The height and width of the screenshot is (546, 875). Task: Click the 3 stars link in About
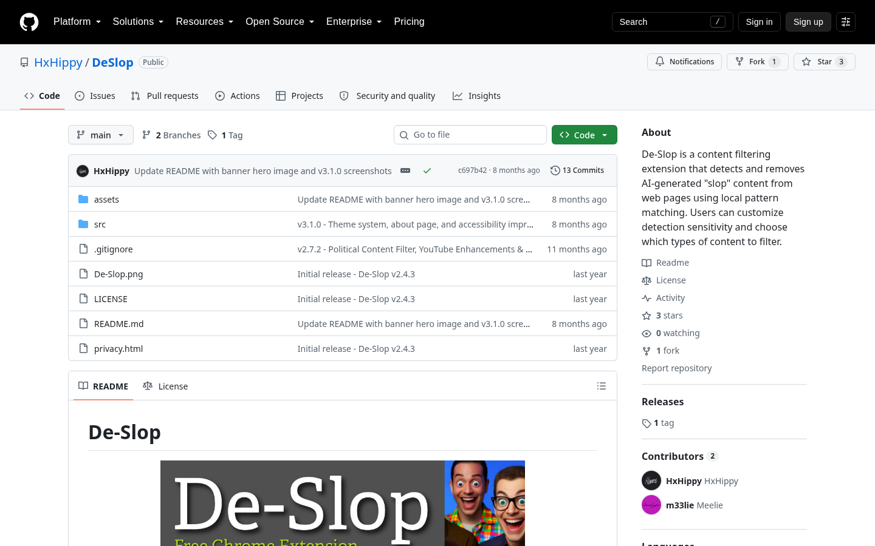662,315
